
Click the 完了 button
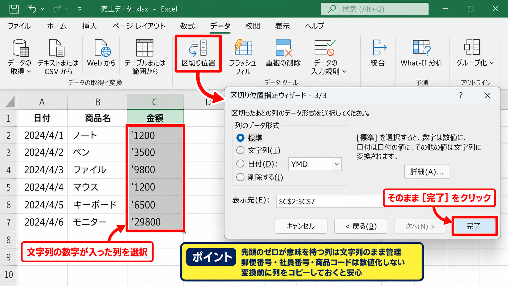474,226
